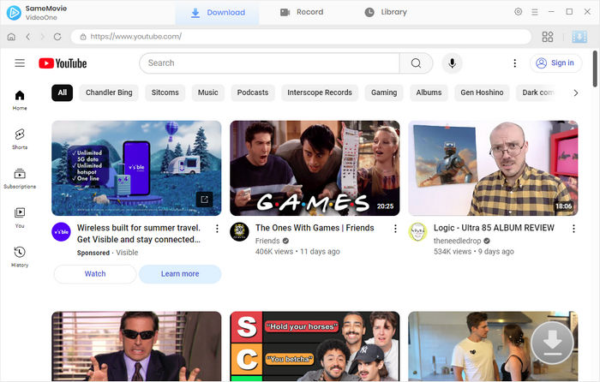
Task: Click the Sign in button
Action: [x=555, y=63]
